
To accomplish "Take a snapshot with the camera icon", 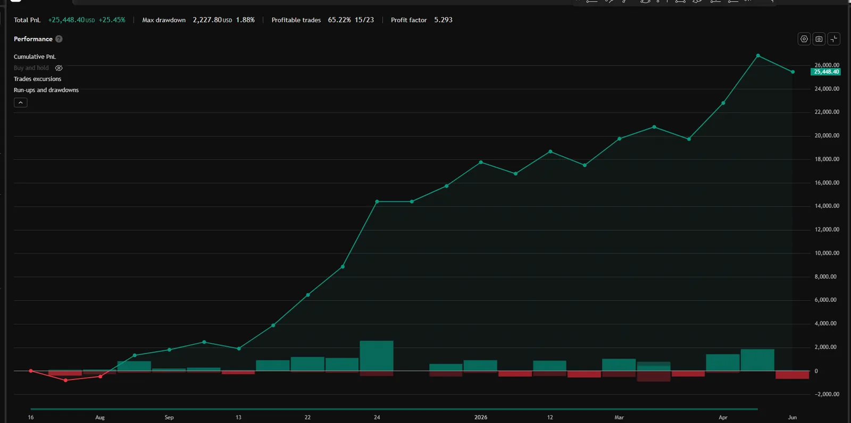I will click(x=819, y=39).
